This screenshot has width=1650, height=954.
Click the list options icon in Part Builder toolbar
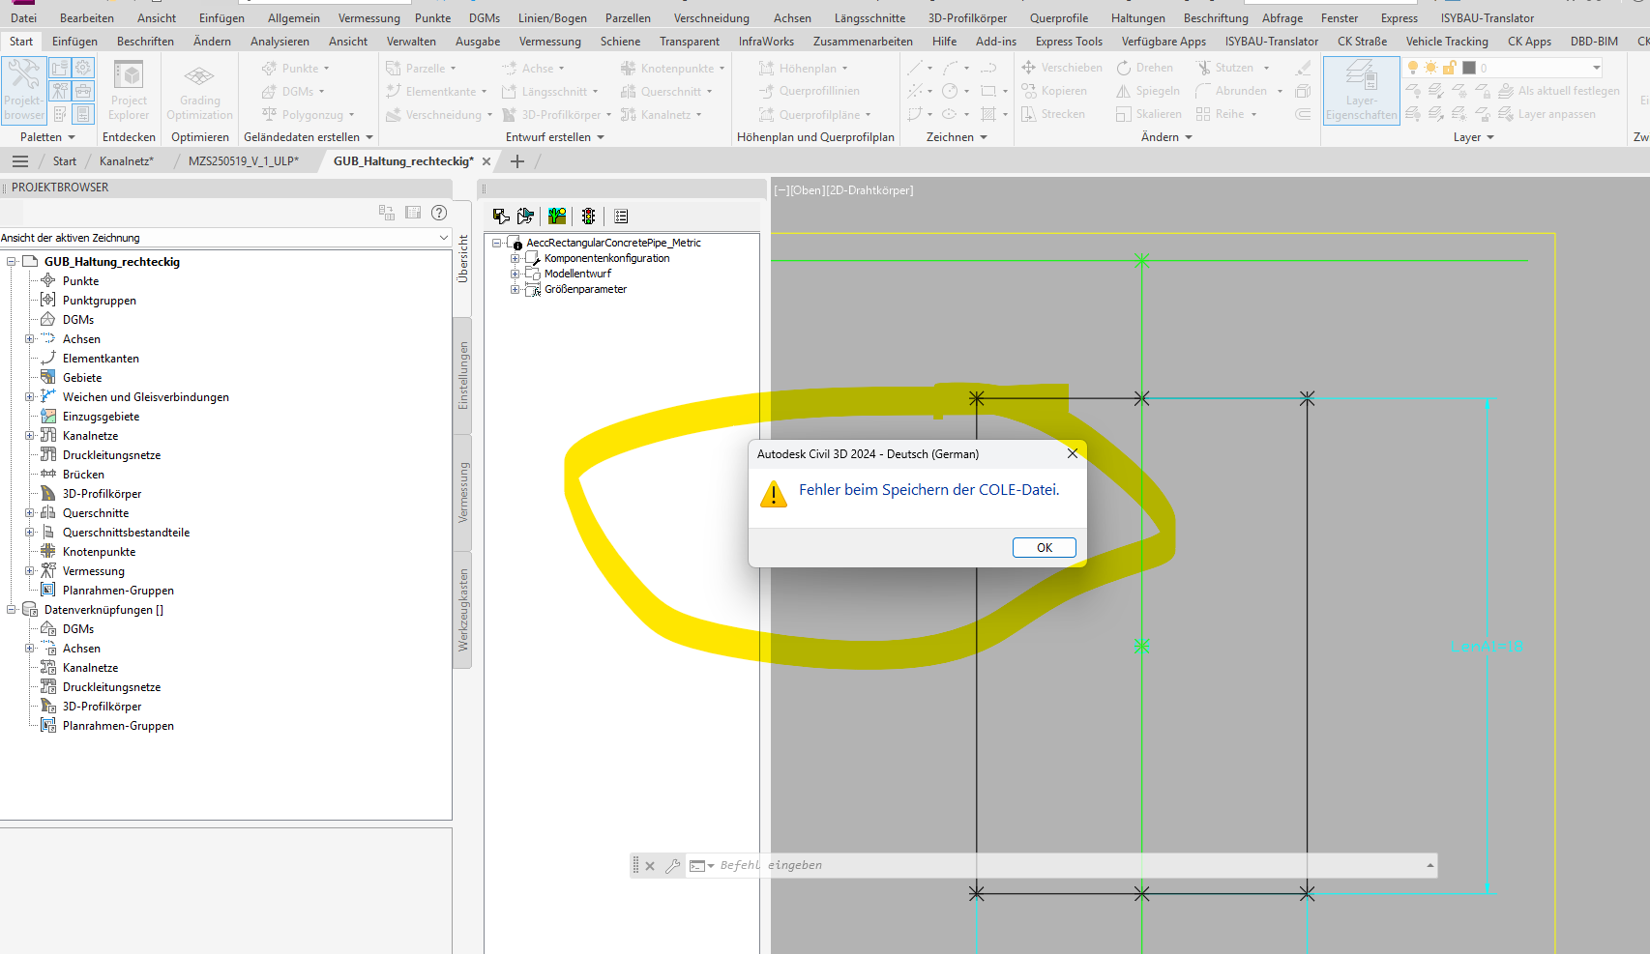tap(621, 217)
